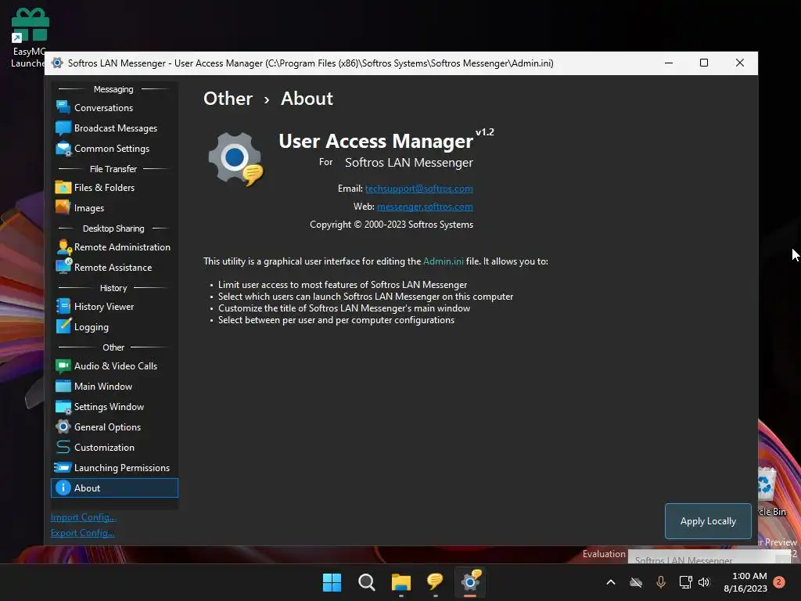Click the Apply Locally button

tap(708, 521)
